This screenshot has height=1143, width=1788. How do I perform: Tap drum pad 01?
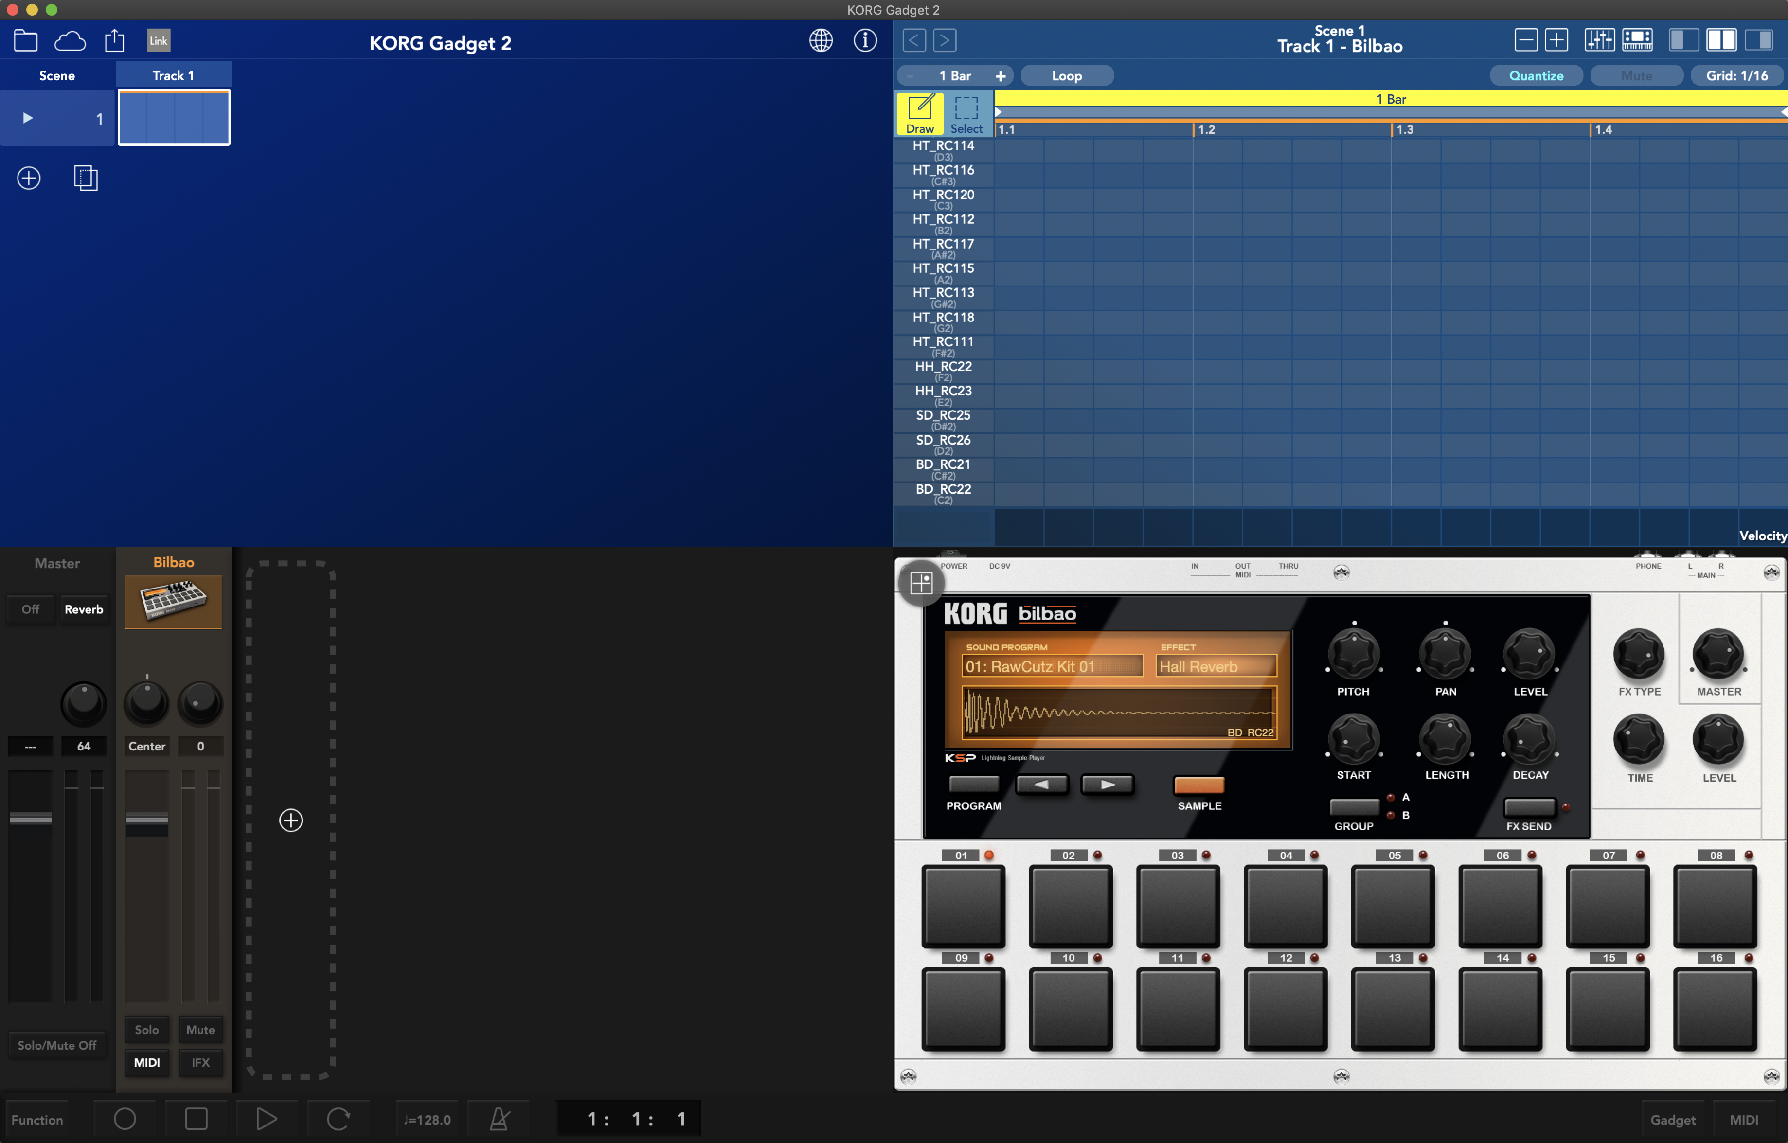pos(963,905)
